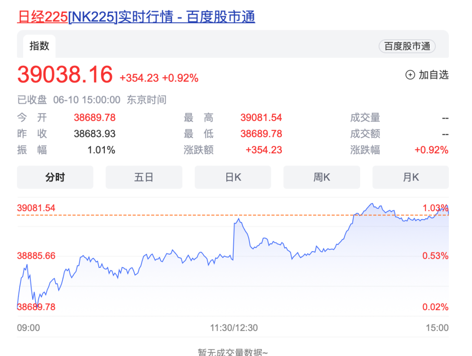The image size is (472, 356).
Task: Click the +354.23 +0.92% change text
Action: pyautogui.click(x=159, y=78)
